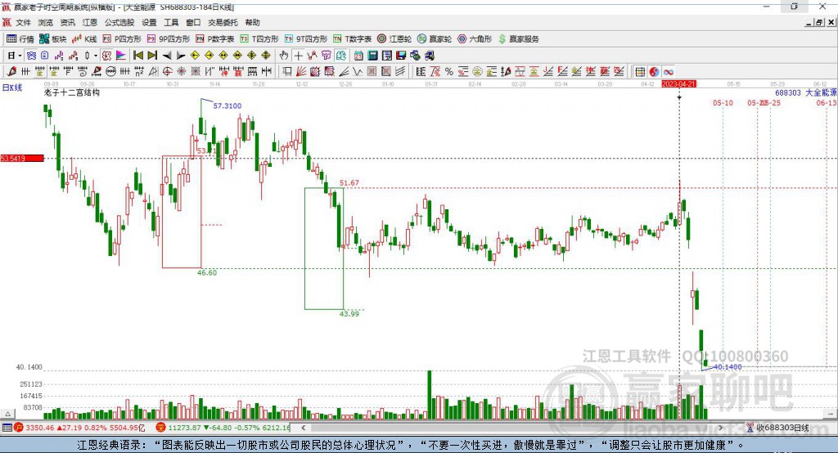
Task: Jump to first bar with green skip-back icon
Action: [137, 56]
